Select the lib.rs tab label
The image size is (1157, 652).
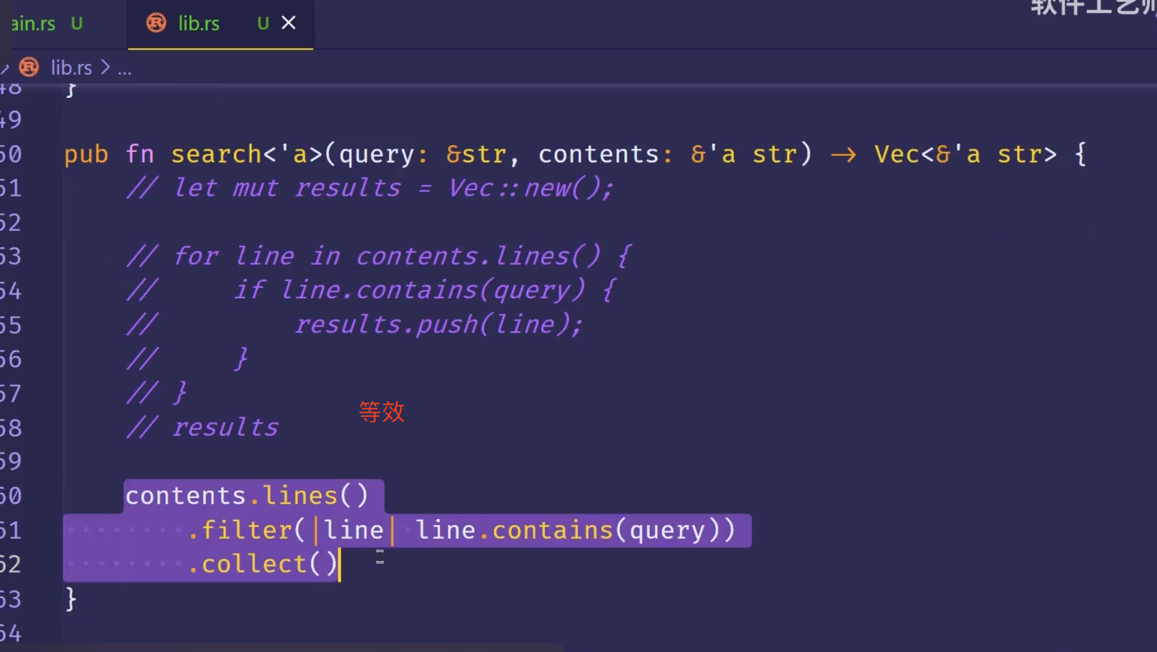198,24
